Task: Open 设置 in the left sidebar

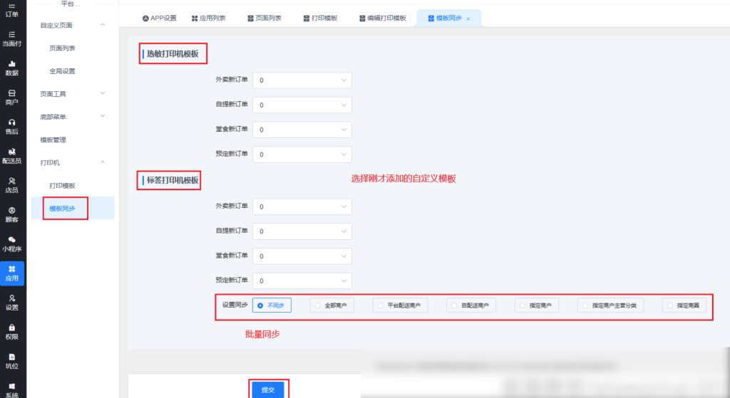Action: pos(12,302)
